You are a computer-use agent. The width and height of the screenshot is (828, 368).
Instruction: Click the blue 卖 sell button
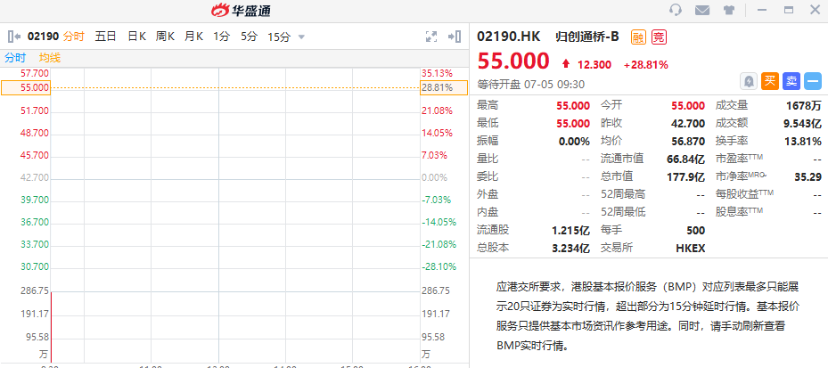click(x=791, y=81)
